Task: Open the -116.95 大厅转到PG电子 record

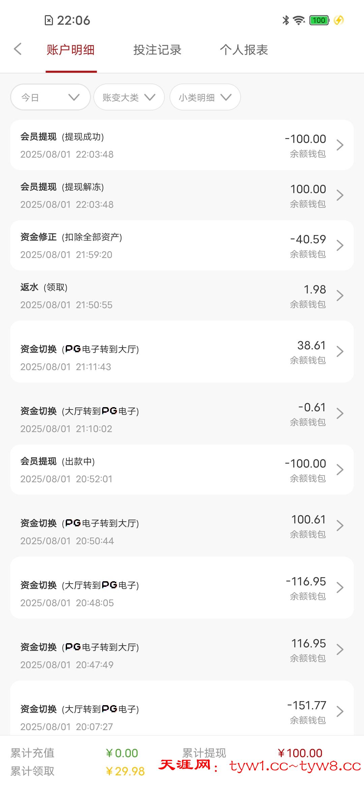Action: [x=182, y=588]
